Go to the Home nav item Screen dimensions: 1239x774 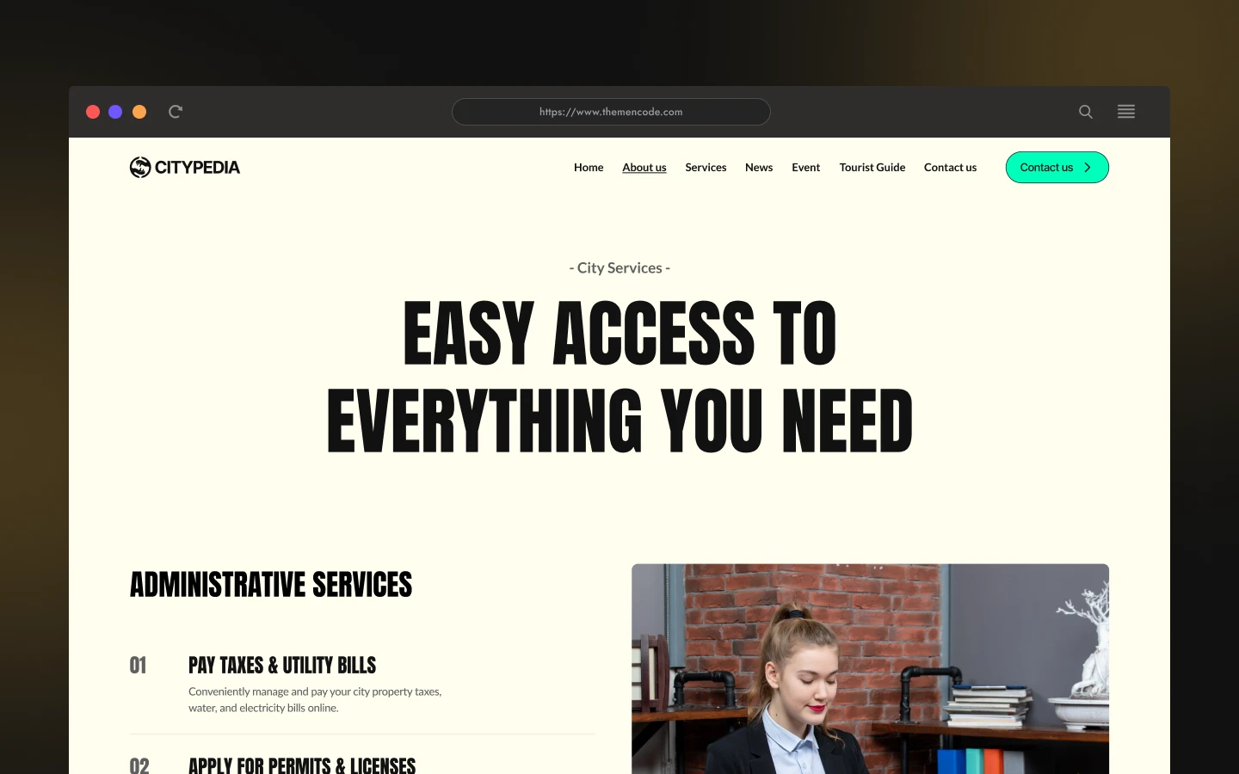[589, 168]
